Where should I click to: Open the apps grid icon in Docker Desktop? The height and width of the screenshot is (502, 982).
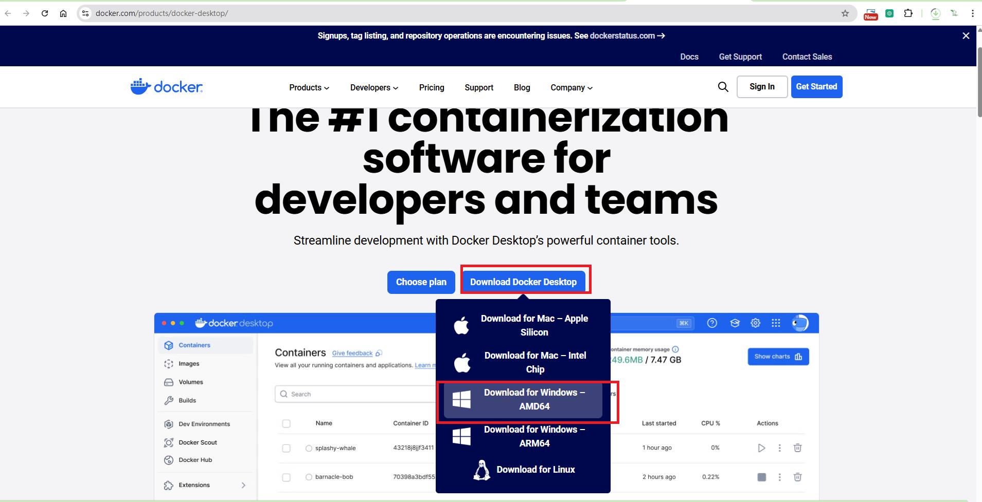point(776,323)
